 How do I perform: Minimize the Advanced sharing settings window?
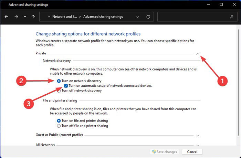click(208, 4)
